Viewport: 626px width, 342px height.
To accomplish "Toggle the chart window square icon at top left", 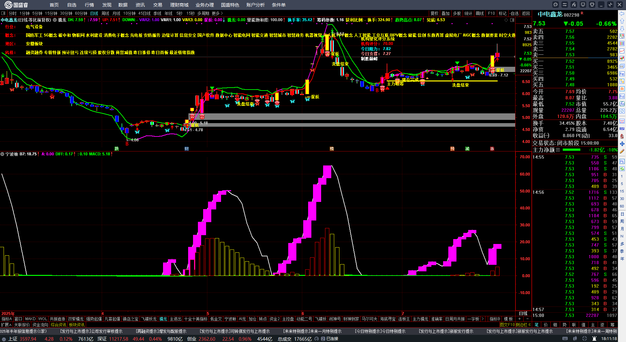I will pos(3,13).
